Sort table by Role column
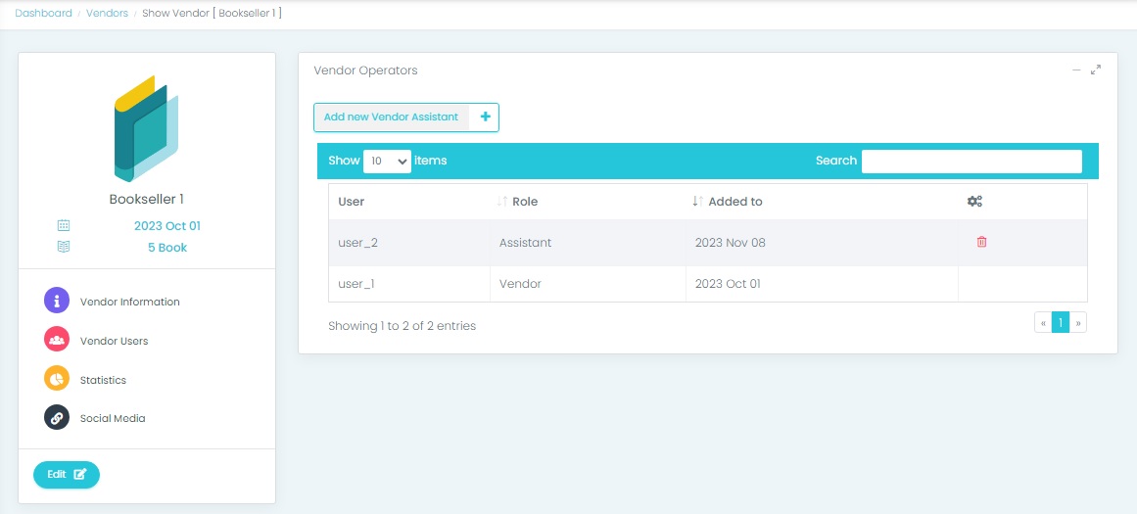This screenshot has height=514, width=1137. click(525, 202)
